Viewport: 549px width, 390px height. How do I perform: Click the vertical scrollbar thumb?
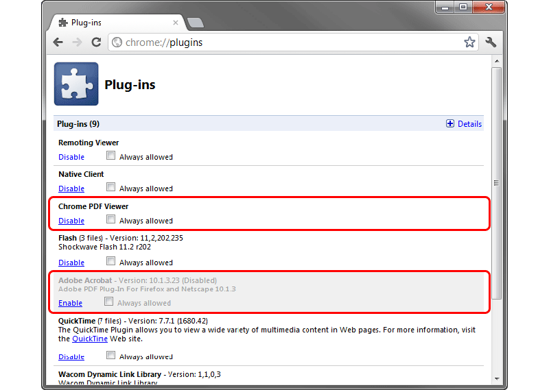[x=496, y=183]
